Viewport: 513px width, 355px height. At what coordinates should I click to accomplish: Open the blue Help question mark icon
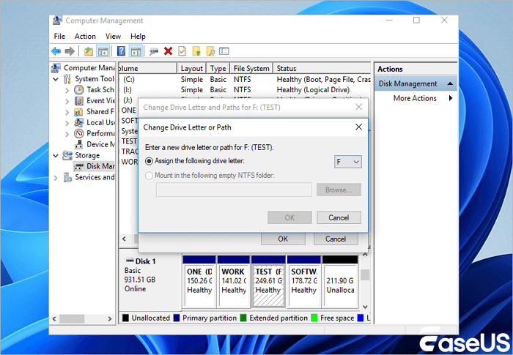click(121, 51)
